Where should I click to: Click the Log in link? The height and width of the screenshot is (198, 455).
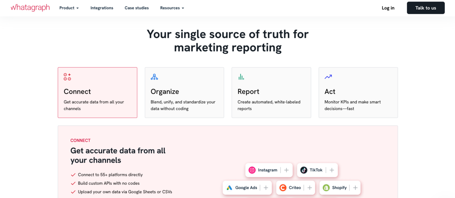(x=388, y=8)
